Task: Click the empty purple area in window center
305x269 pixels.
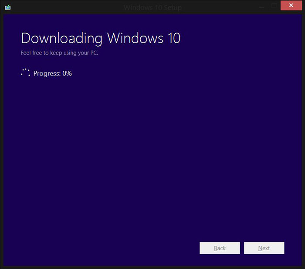Action: (152, 153)
